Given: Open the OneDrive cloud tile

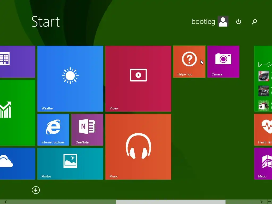Looking at the screenshot, I should click(x=18, y=164).
